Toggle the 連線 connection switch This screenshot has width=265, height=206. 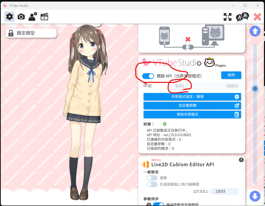pos(152,178)
